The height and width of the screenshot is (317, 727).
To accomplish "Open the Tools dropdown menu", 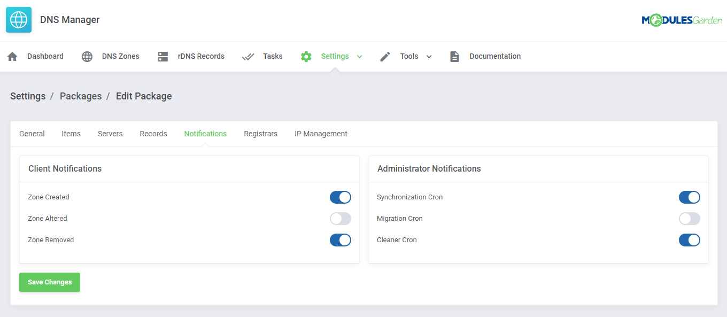I will 429,56.
